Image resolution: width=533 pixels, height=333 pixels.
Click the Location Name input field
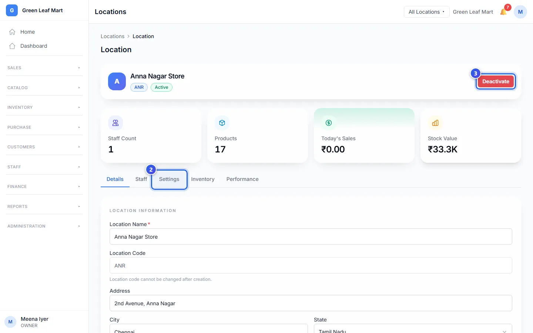click(x=311, y=236)
